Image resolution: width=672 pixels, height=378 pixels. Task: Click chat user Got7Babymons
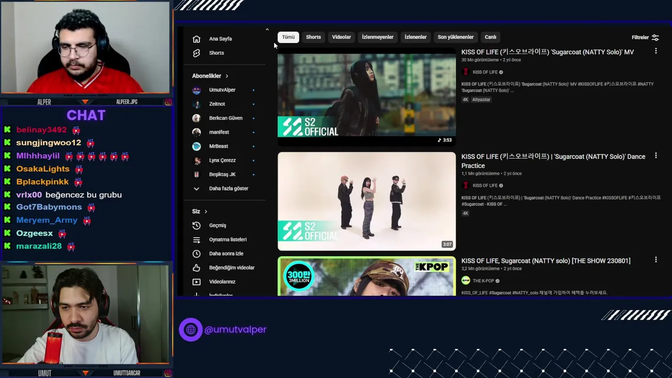(49, 207)
